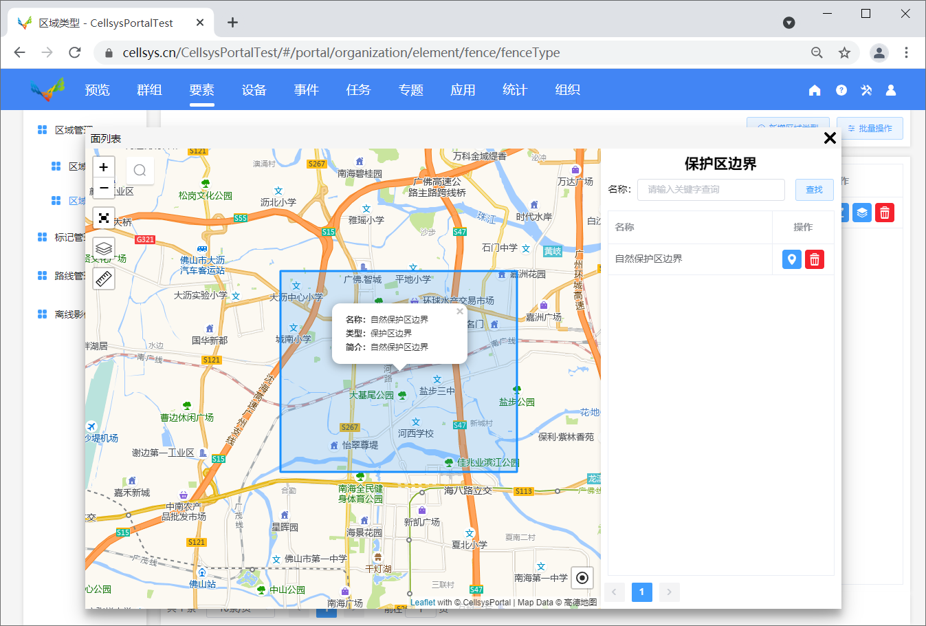Bookmark this page with star icon

(844, 53)
